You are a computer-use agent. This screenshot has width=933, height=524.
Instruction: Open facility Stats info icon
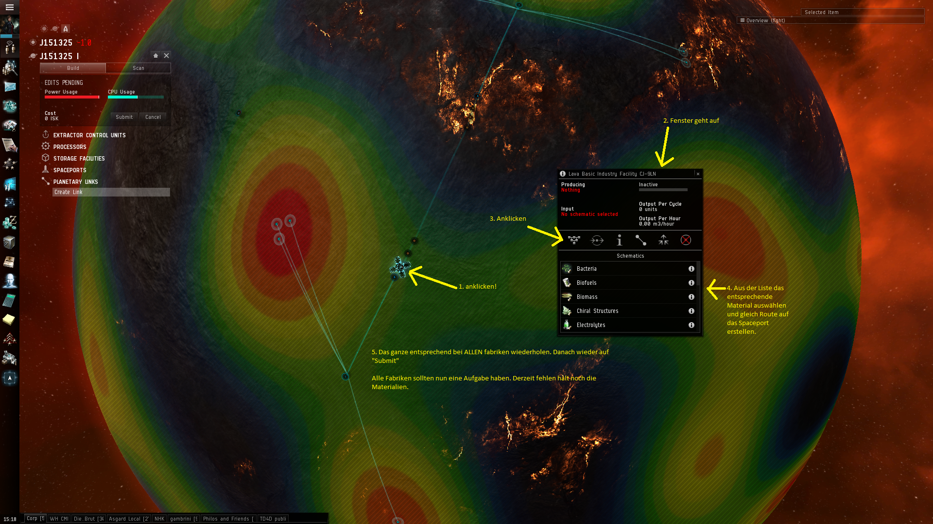[x=619, y=240]
